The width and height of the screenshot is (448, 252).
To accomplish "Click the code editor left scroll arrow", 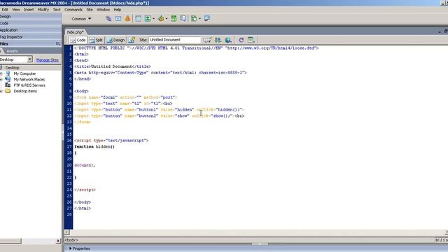I will 67,232.
